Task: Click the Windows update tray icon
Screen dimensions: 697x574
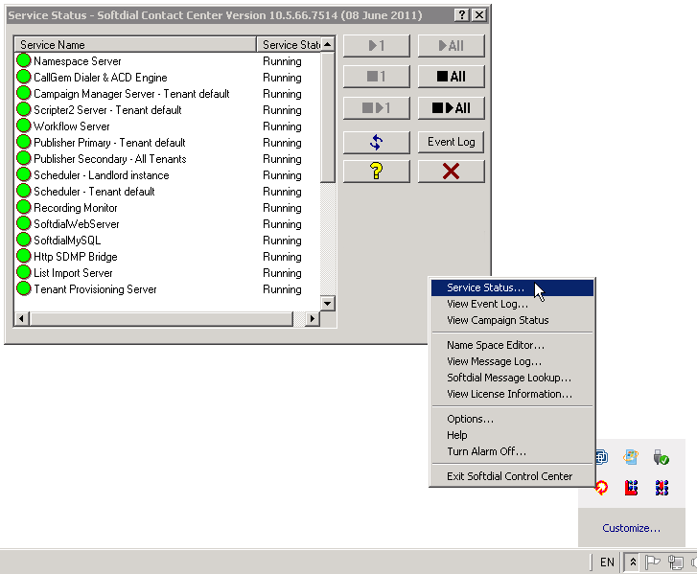Action: (x=631, y=457)
